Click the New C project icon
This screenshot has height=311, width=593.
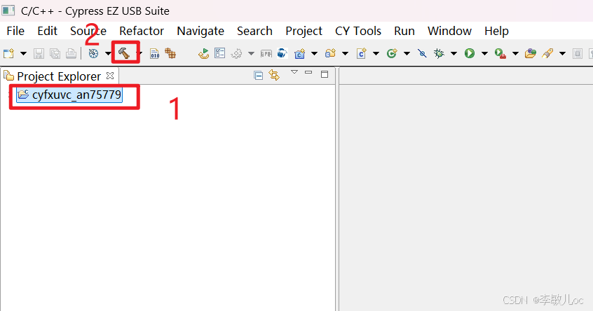[x=300, y=54]
